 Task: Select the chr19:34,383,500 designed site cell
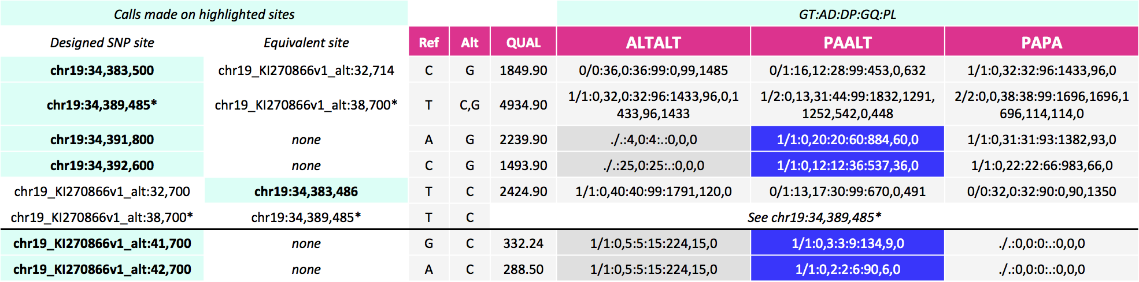102,70
